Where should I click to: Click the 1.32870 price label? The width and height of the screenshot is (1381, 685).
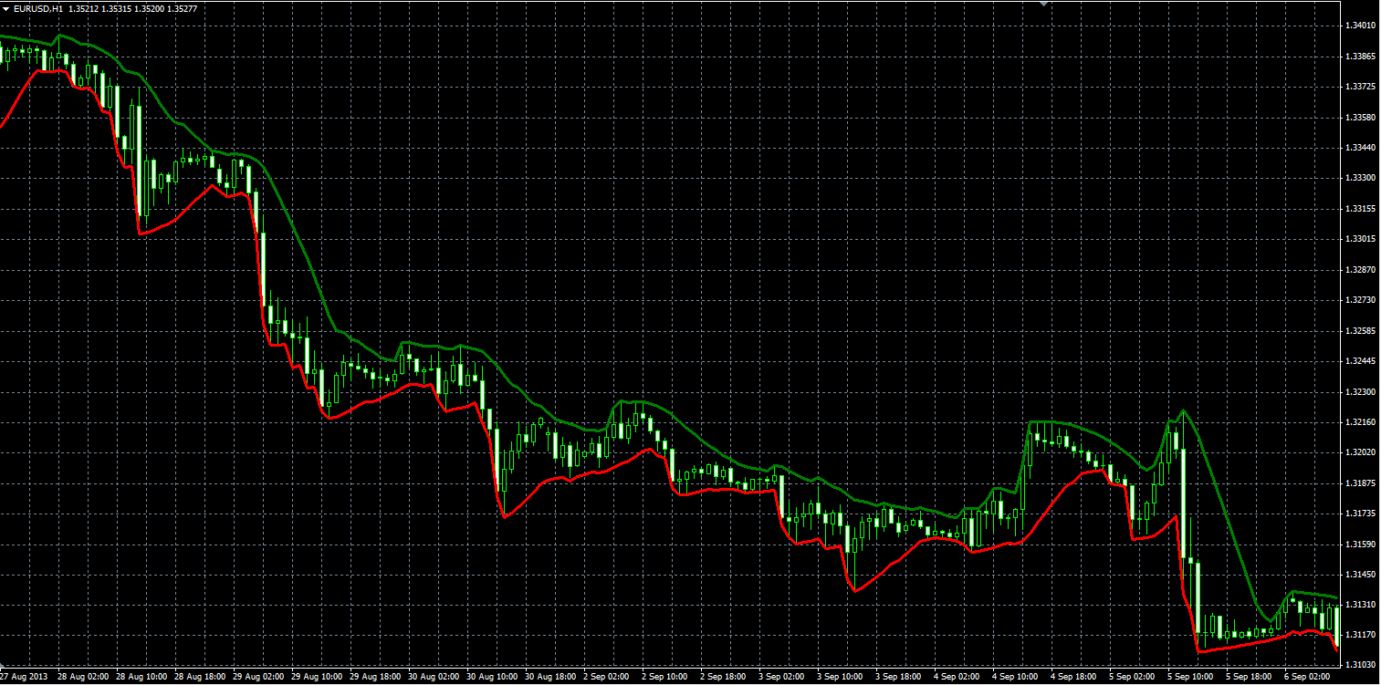click(x=1361, y=270)
